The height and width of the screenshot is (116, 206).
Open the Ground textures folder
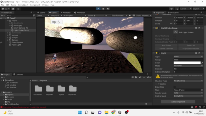(x=38, y=90)
